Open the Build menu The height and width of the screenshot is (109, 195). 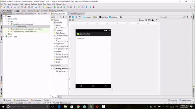click(x=40, y=4)
